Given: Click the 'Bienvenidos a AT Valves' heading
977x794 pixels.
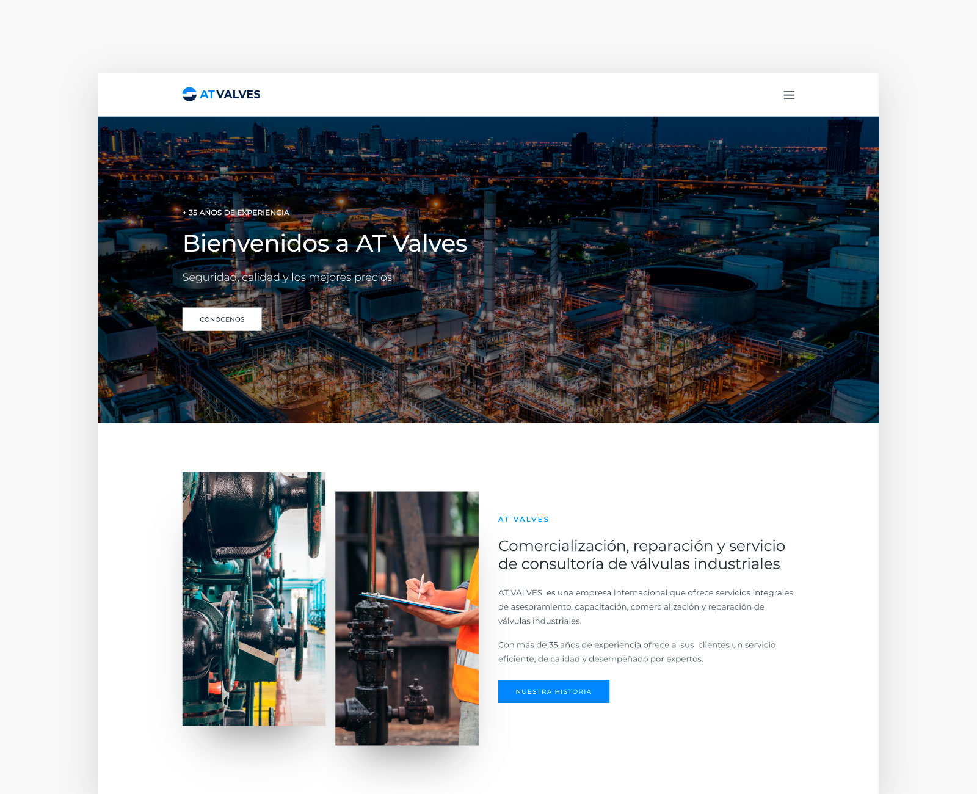Looking at the screenshot, I should pos(325,243).
